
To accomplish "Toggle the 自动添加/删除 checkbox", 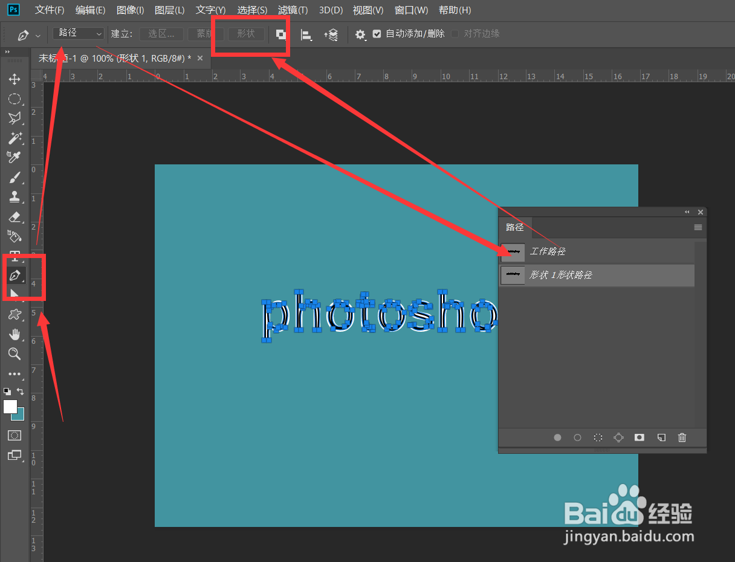I will (377, 34).
